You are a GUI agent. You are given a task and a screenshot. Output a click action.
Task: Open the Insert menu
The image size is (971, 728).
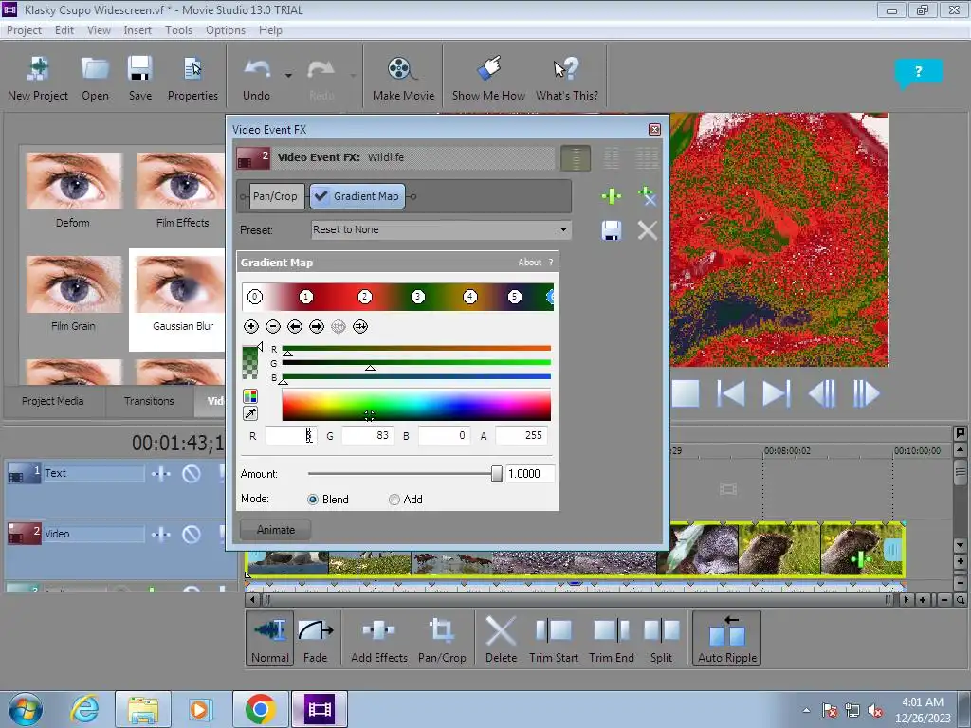click(x=137, y=29)
